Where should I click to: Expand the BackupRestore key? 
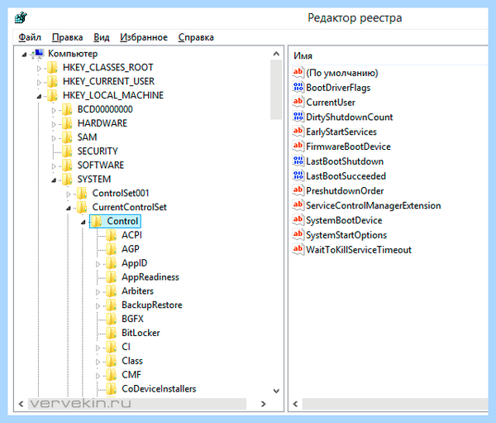point(98,305)
